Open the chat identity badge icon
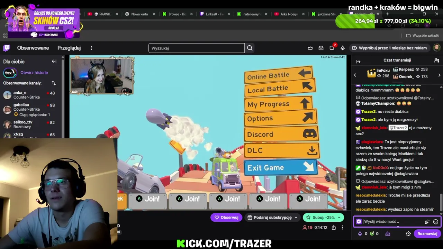The image size is (443, 249). tap(359, 222)
